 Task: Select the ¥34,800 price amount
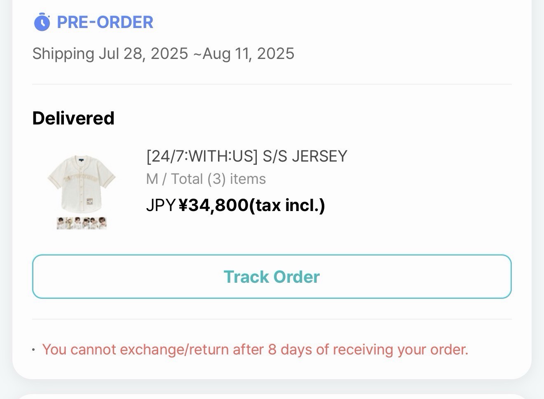(213, 205)
